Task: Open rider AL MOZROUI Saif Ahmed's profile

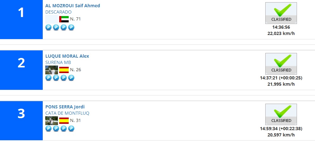Action: 72,6
